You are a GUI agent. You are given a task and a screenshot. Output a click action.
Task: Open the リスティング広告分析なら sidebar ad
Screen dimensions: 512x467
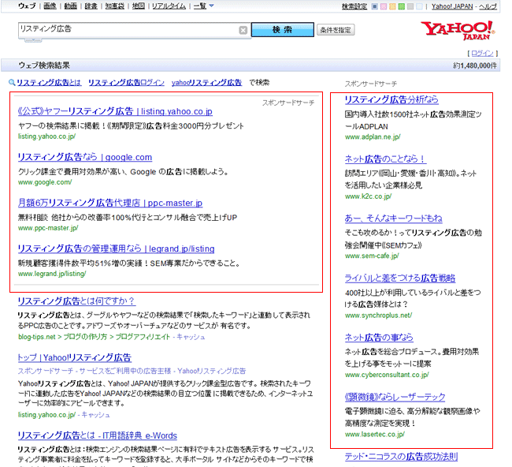(x=391, y=99)
